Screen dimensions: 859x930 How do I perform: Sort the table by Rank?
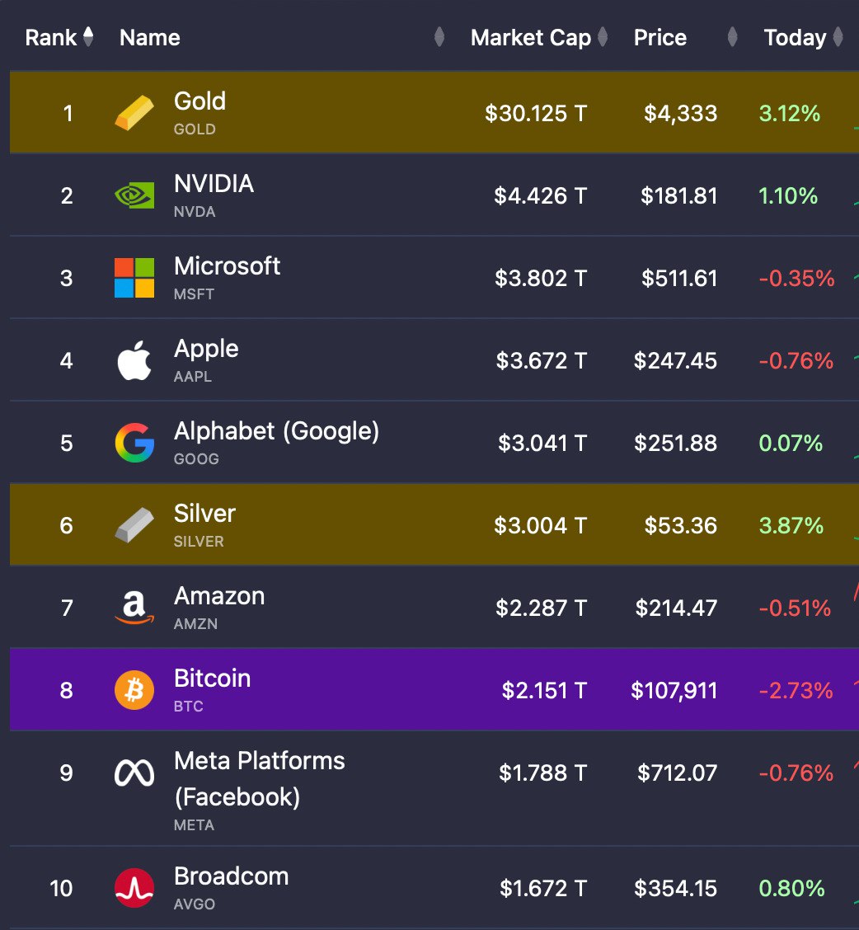(88, 37)
